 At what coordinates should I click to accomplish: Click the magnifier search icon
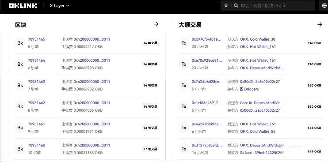[236, 6]
